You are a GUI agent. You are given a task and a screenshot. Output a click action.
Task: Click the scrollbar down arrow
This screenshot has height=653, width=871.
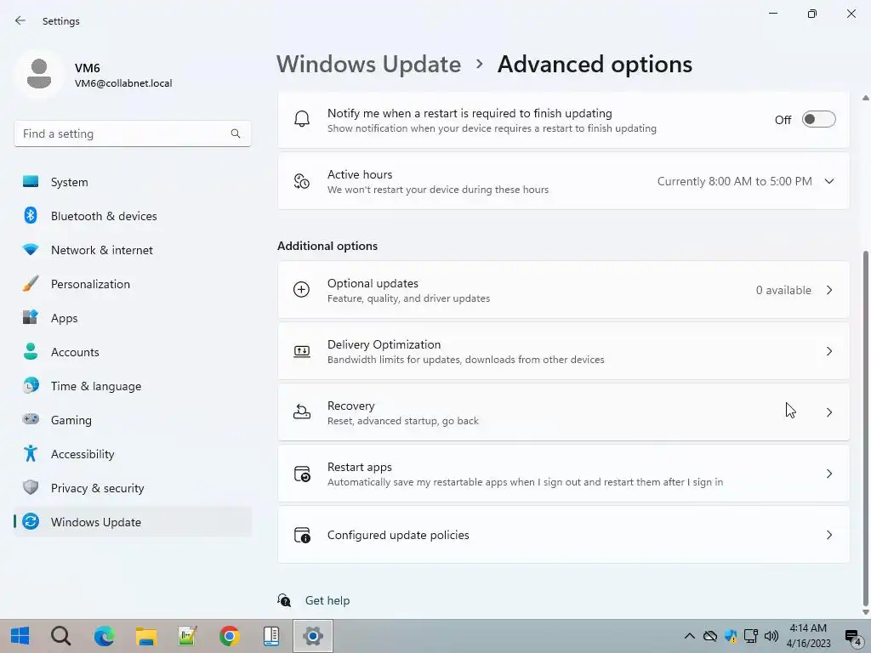[865, 612]
